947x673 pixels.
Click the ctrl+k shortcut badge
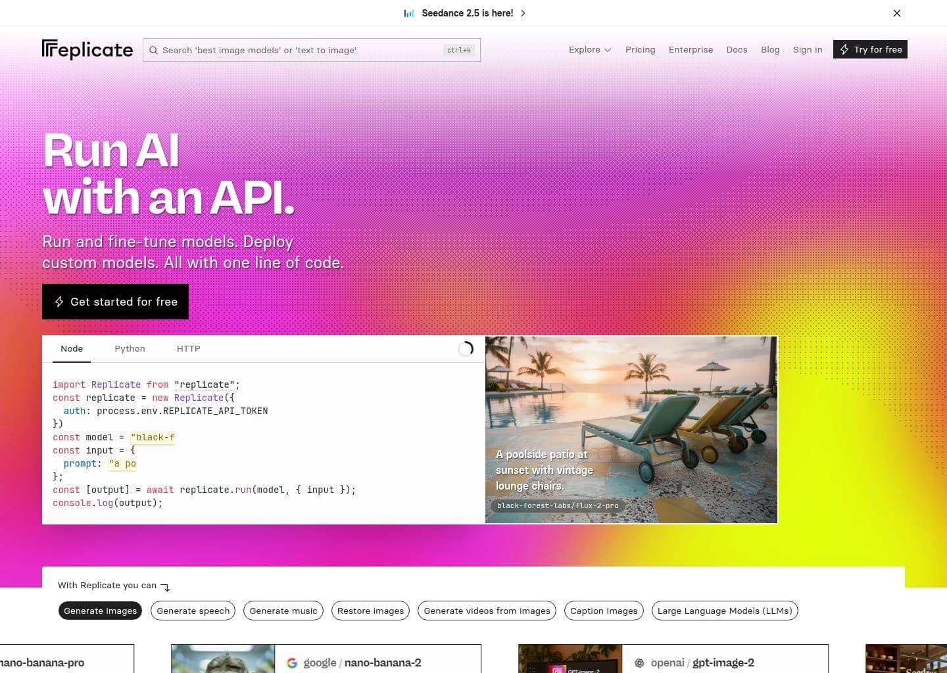pyautogui.click(x=459, y=50)
